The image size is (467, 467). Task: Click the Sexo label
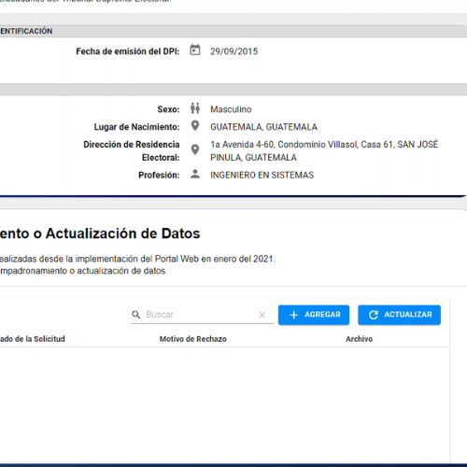(x=168, y=109)
